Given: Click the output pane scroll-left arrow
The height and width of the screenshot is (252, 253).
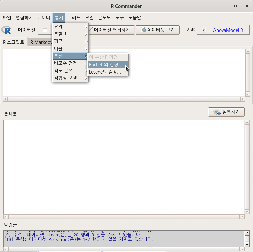Looking at the screenshot, I should coord(6,217).
